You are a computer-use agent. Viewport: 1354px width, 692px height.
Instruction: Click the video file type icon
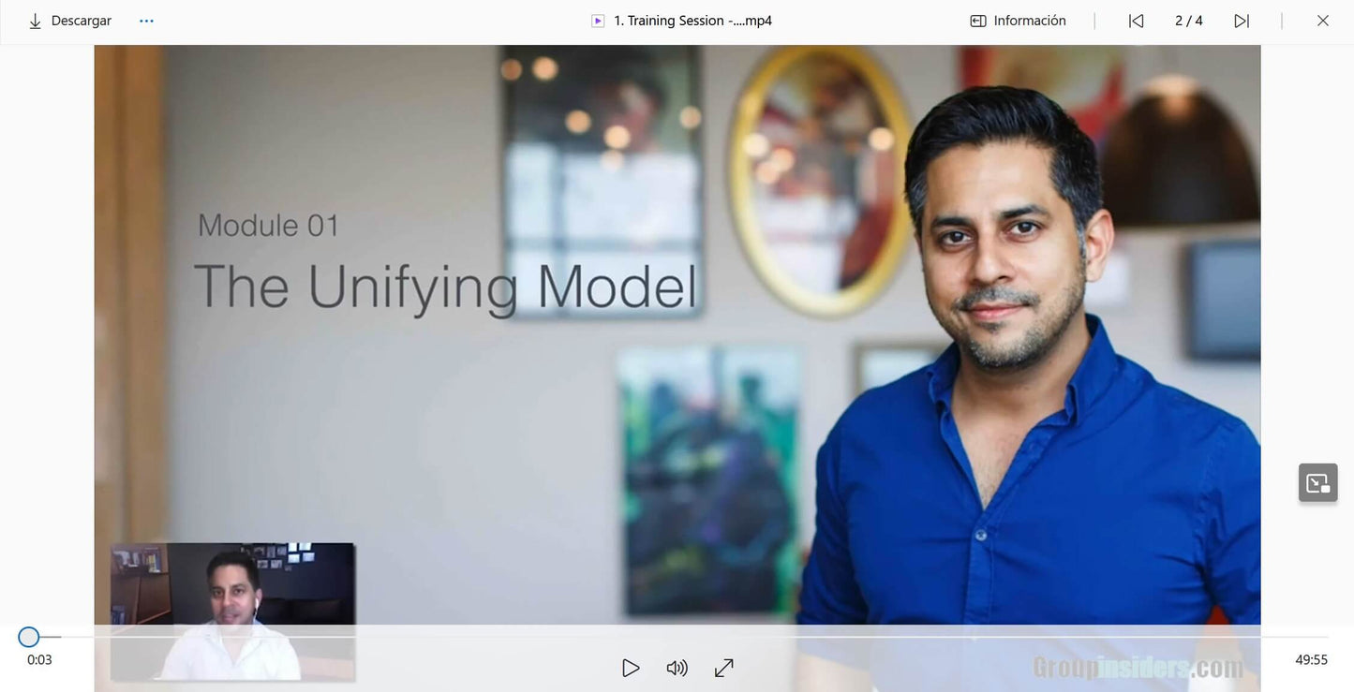pos(598,21)
